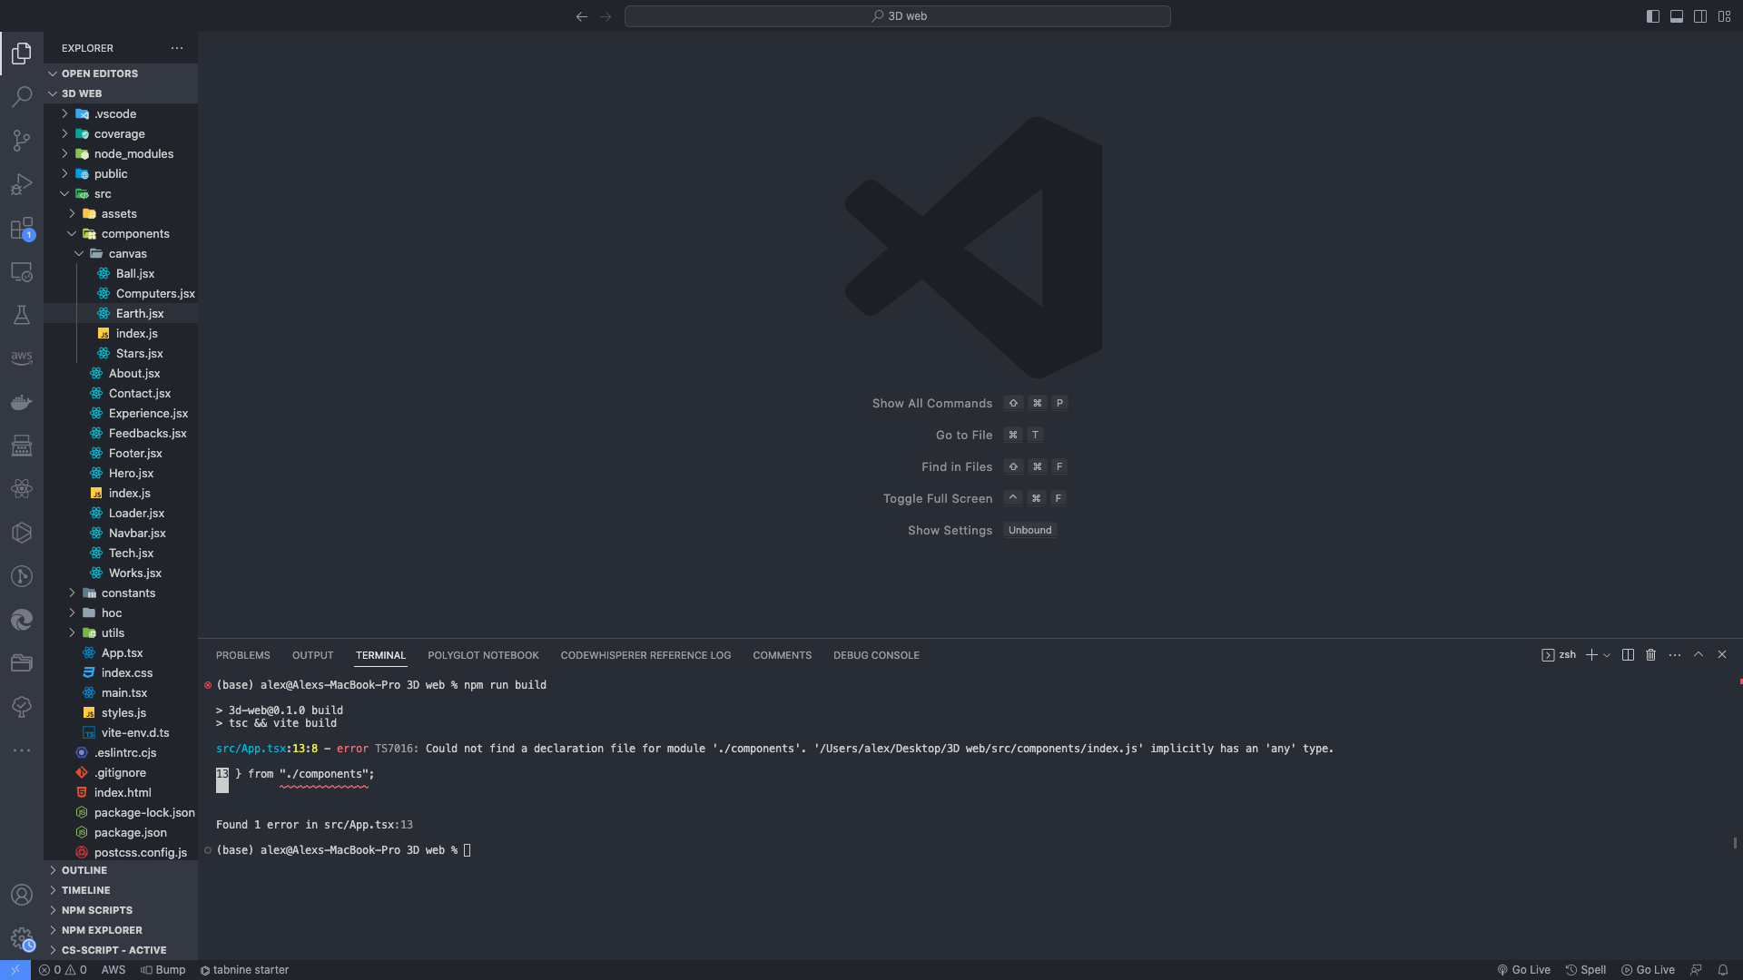Image resolution: width=1743 pixels, height=980 pixels.
Task: Focus the 3D web command center search
Action: pos(898,15)
